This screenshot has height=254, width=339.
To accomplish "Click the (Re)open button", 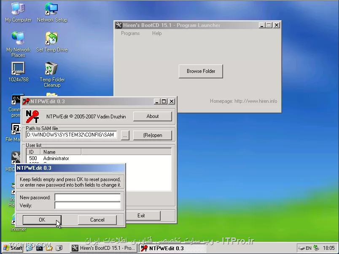I will pos(152,135).
